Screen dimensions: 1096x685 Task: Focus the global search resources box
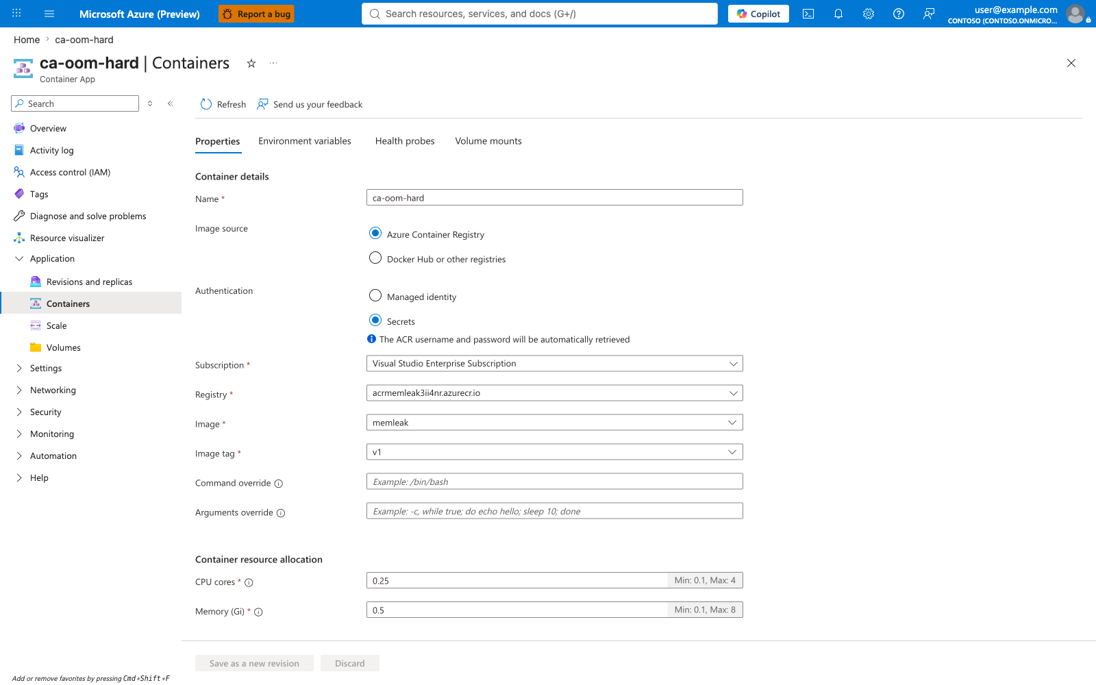(x=540, y=14)
